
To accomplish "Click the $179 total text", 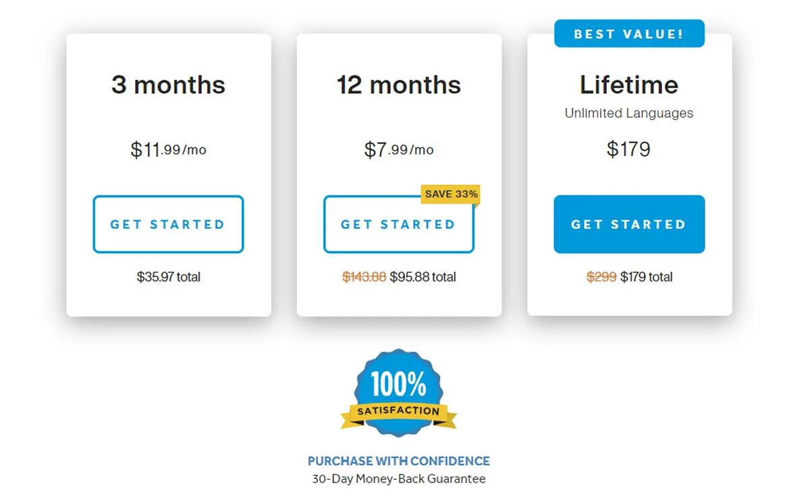I will [x=647, y=277].
